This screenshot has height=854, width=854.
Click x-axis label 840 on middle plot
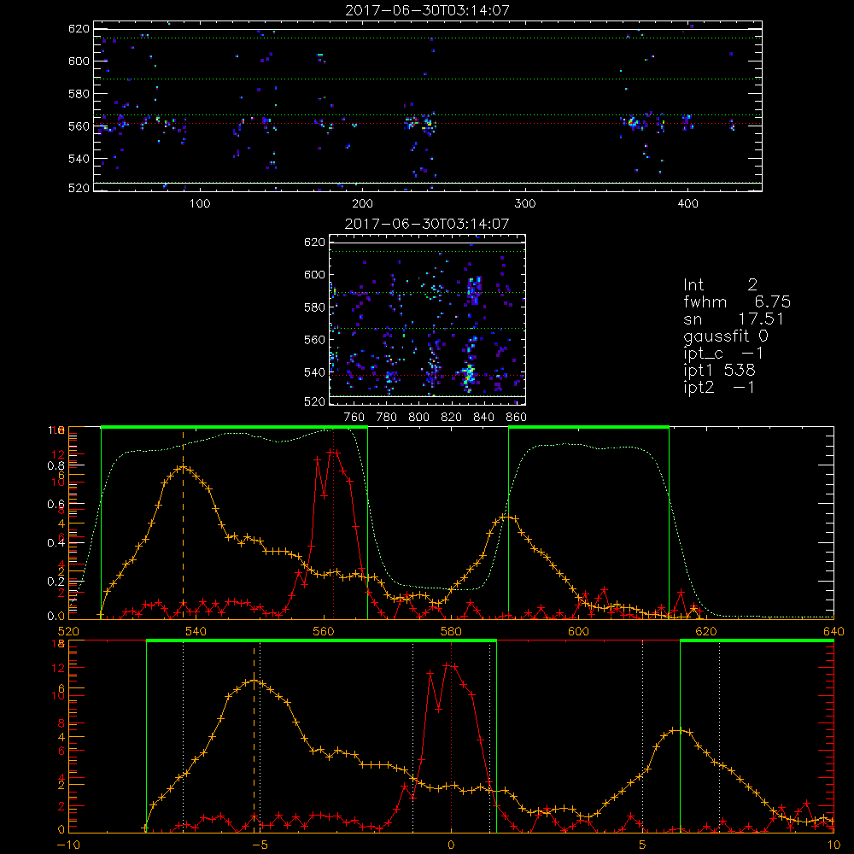tap(484, 418)
